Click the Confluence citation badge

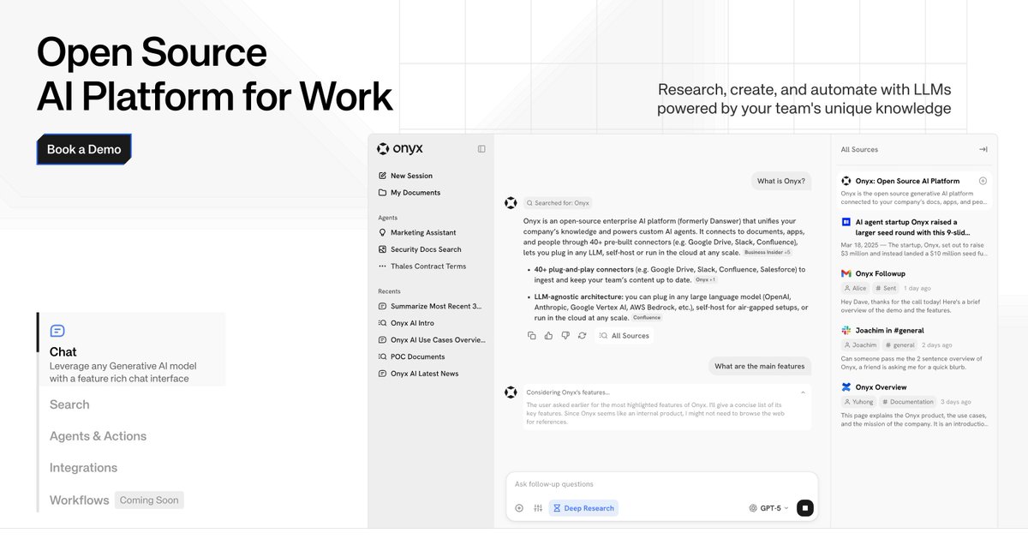(x=647, y=318)
